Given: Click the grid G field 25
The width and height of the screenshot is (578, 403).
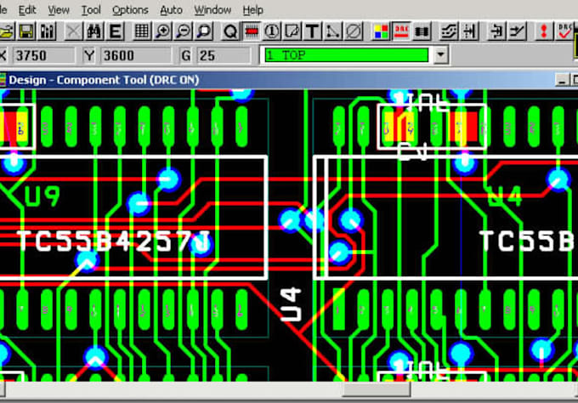Looking at the screenshot, I should pos(224,55).
